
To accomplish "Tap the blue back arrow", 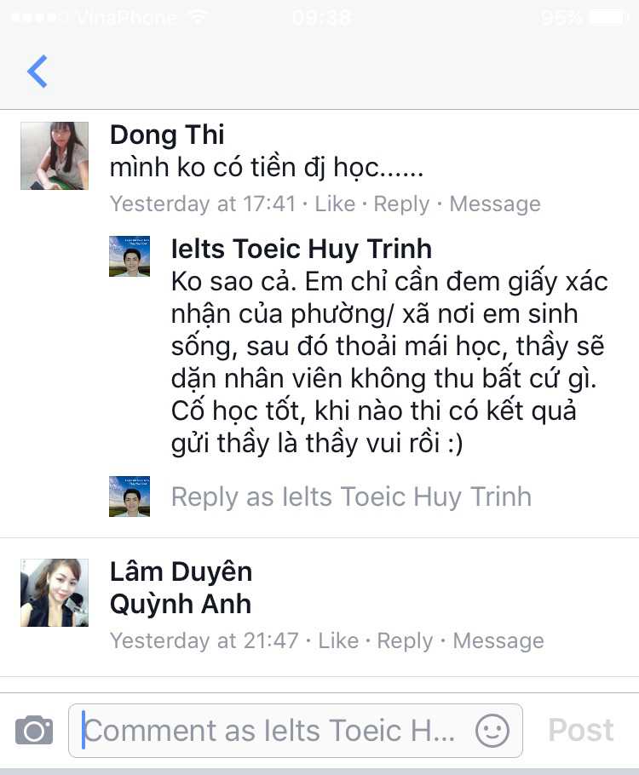I will point(37,72).
